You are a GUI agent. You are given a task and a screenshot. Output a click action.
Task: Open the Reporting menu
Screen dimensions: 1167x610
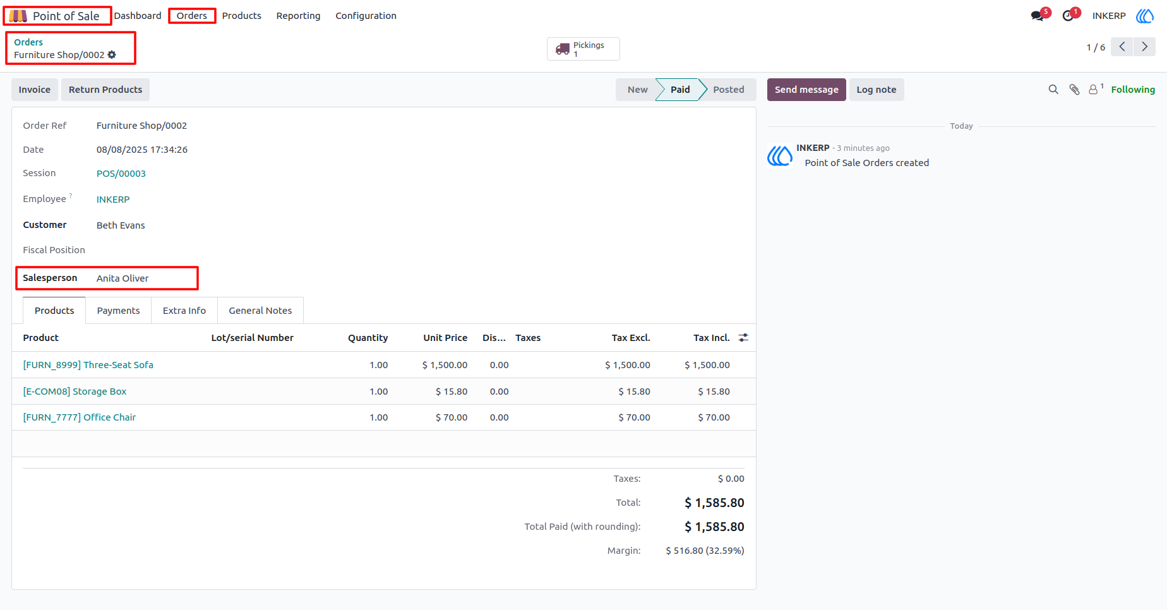pyautogui.click(x=298, y=16)
